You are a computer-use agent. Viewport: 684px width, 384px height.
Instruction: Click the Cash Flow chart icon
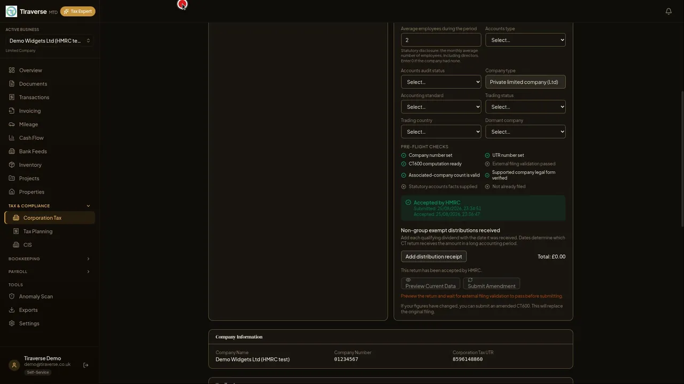pyautogui.click(x=12, y=138)
